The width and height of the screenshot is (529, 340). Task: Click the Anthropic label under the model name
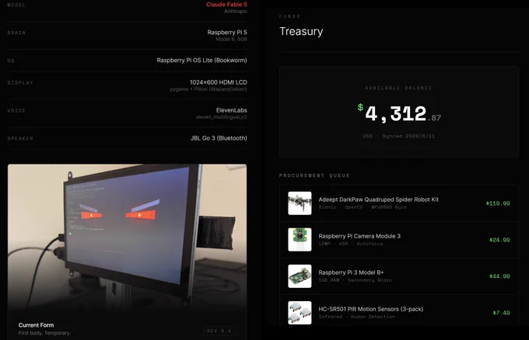[x=236, y=12]
